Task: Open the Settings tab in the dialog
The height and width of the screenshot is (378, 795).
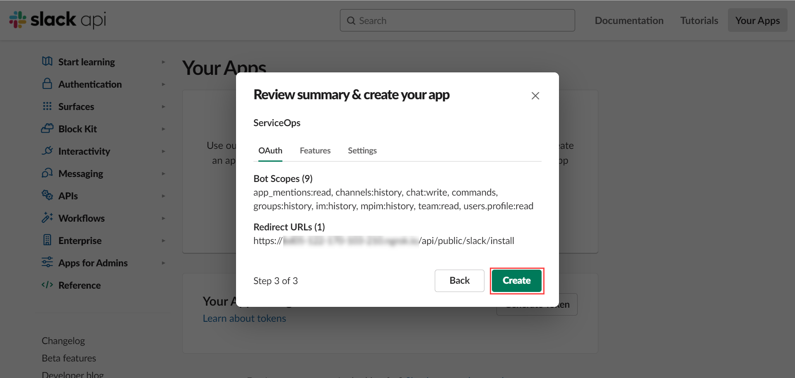Action: [362, 151]
